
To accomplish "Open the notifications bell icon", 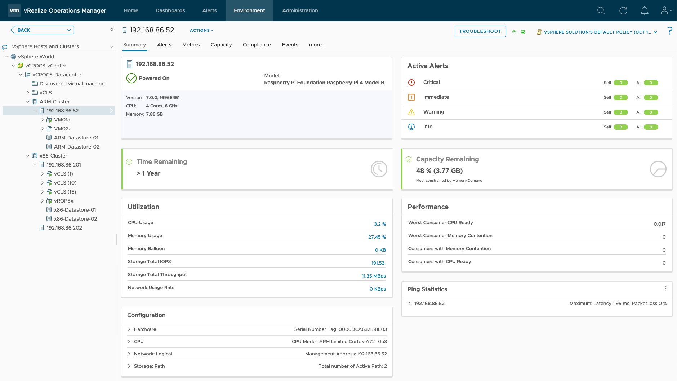I will [x=644, y=11].
